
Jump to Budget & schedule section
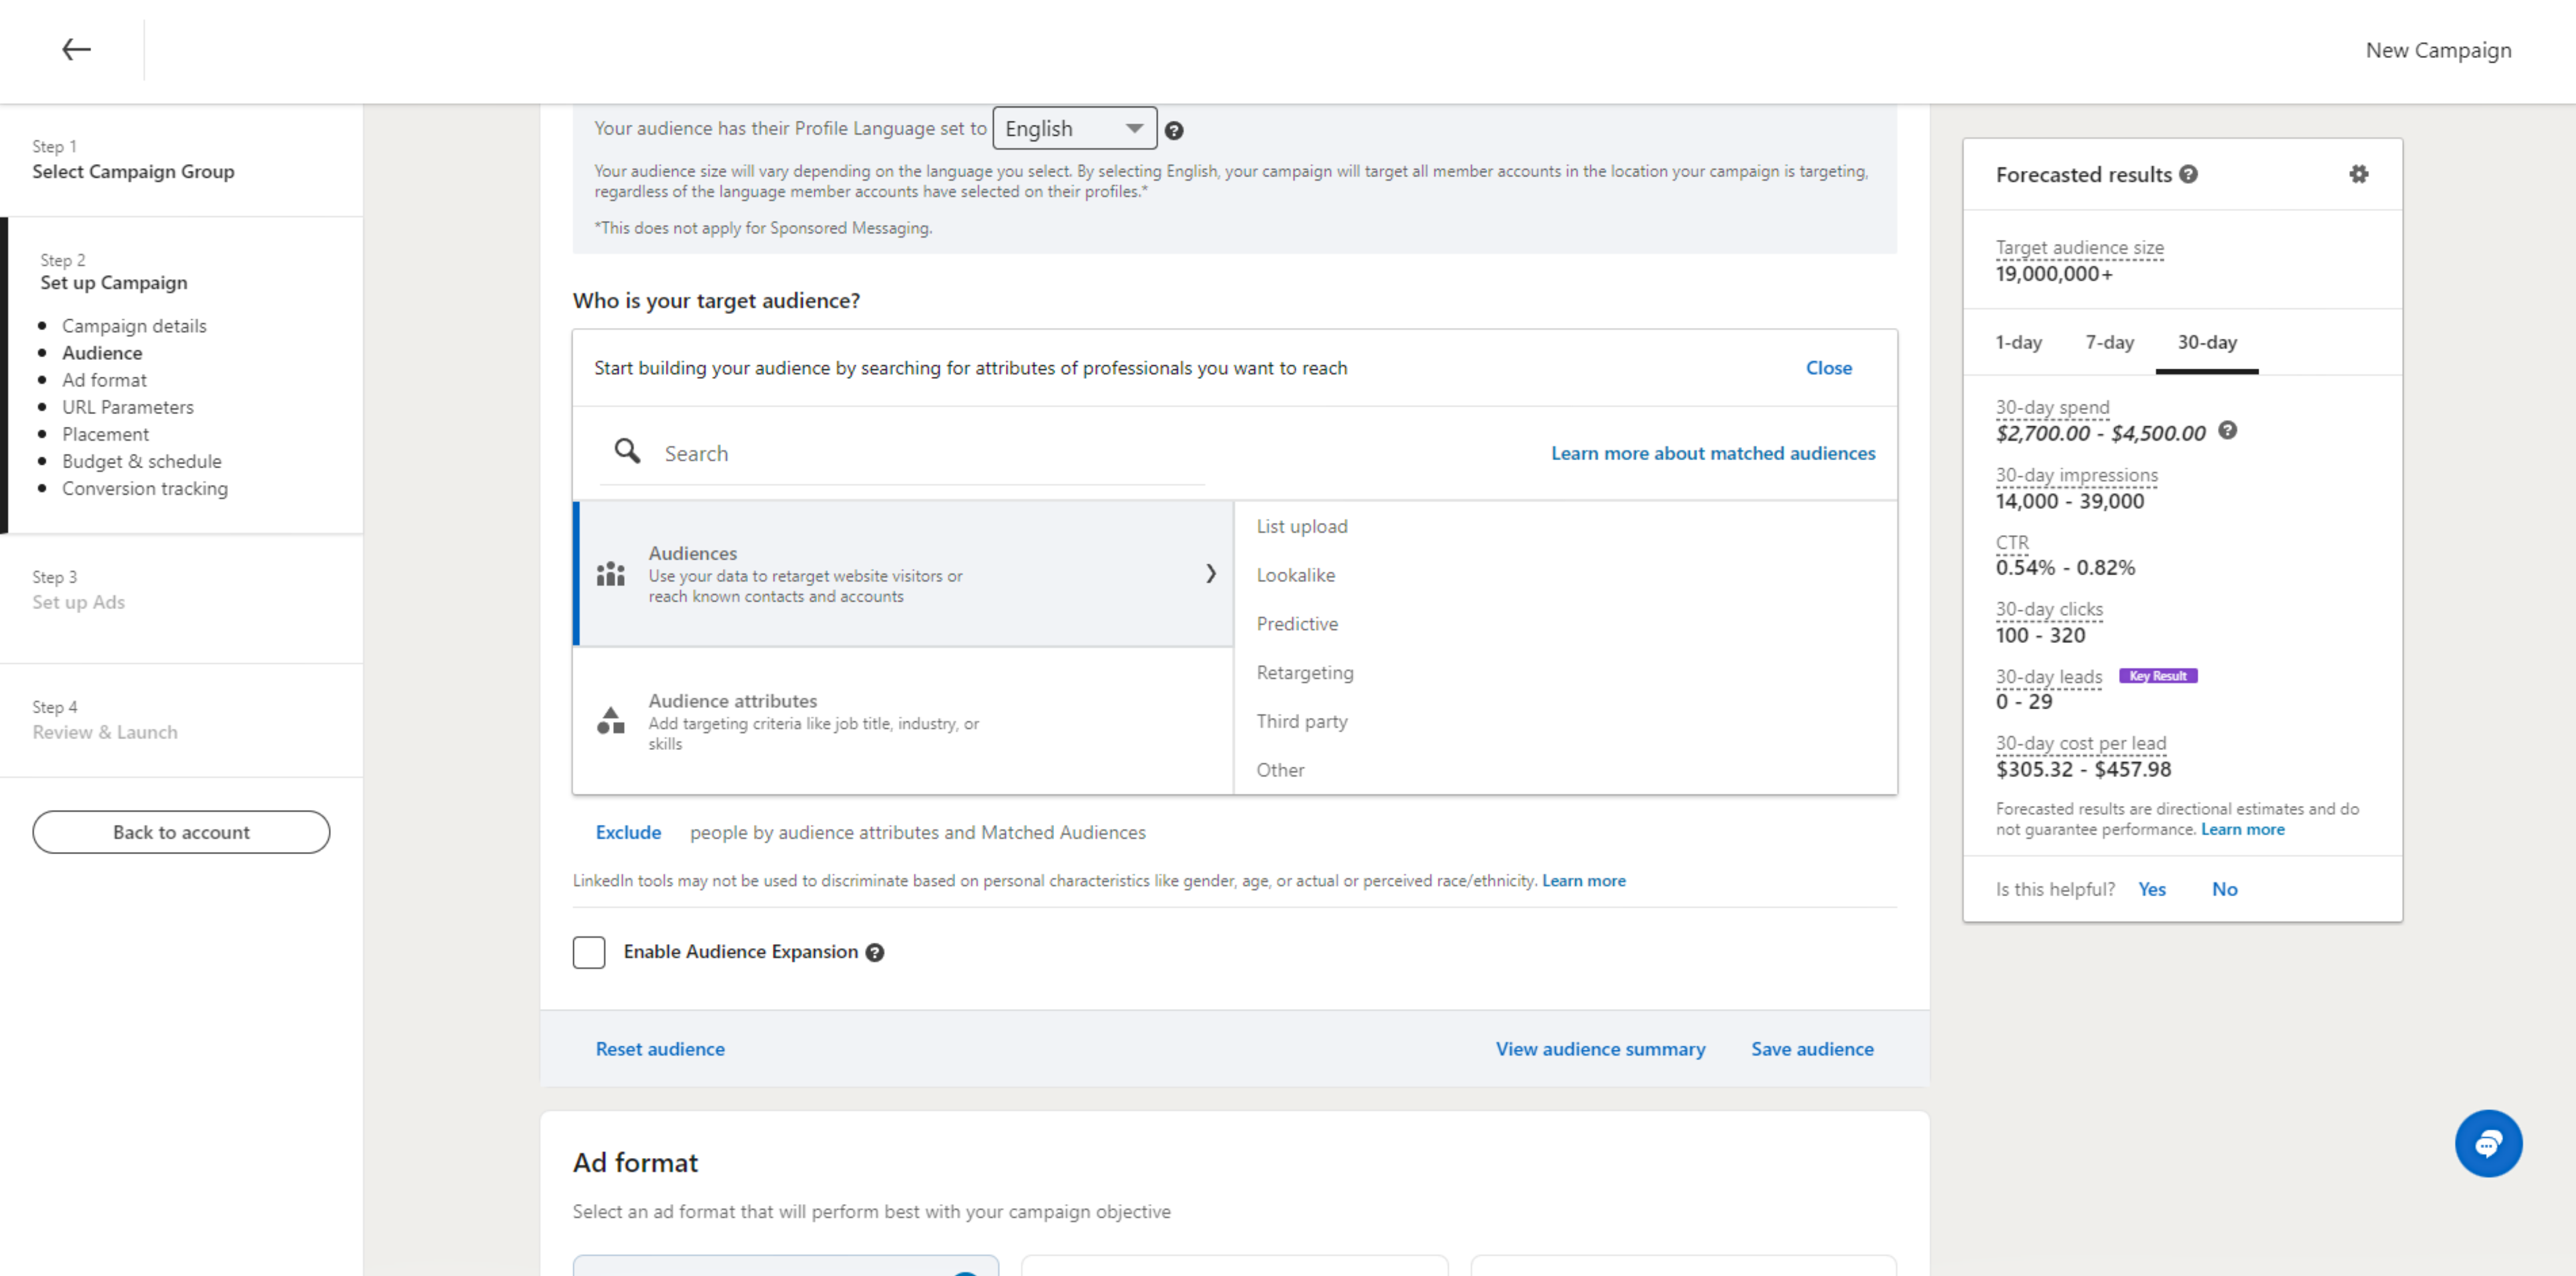(x=142, y=461)
